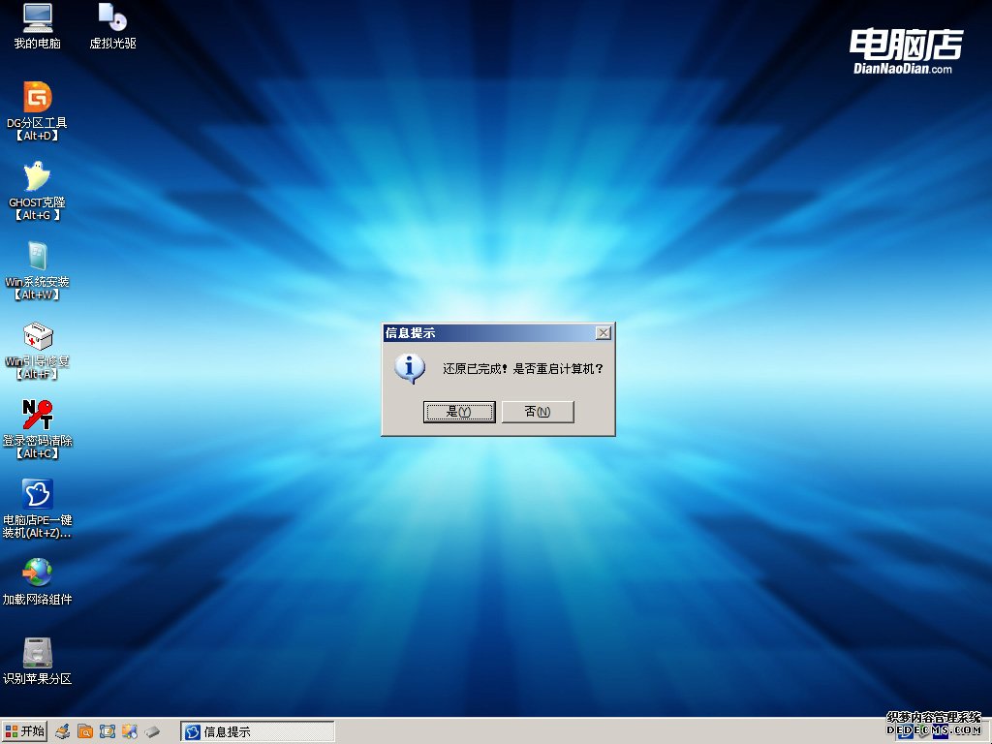Open the My Computer (我的电脑) desktop icon
The width and height of the screenshot is (992, 744).
37,17
